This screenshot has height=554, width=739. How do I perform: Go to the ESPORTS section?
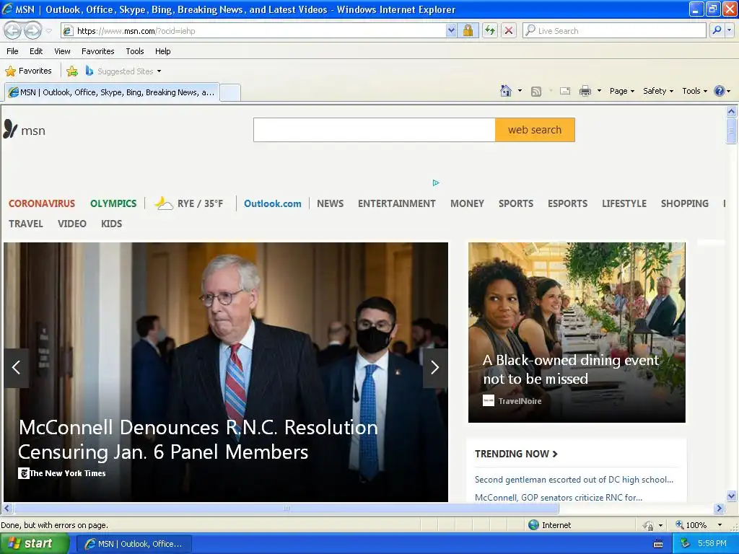(x=567, y=203)
